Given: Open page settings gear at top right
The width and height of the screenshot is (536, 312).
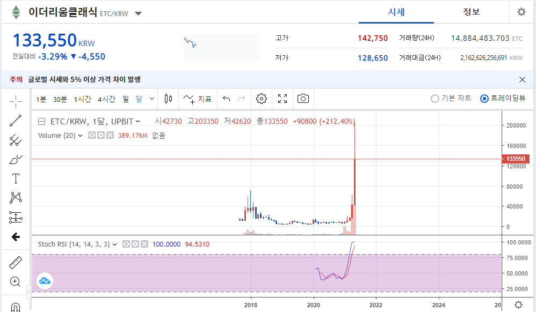Looking at the screenshot, I should click(x=521, y=12).
